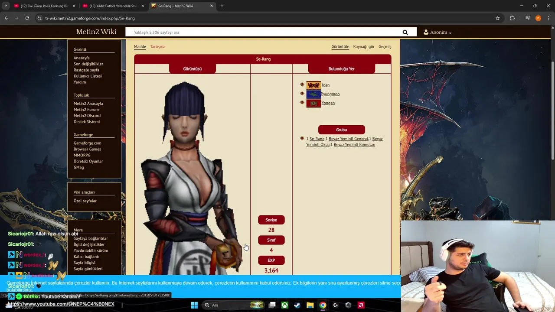This screenshot has width=555, height=312.
Task: Open Task View on the taskbar
Action: coord(272,305)
